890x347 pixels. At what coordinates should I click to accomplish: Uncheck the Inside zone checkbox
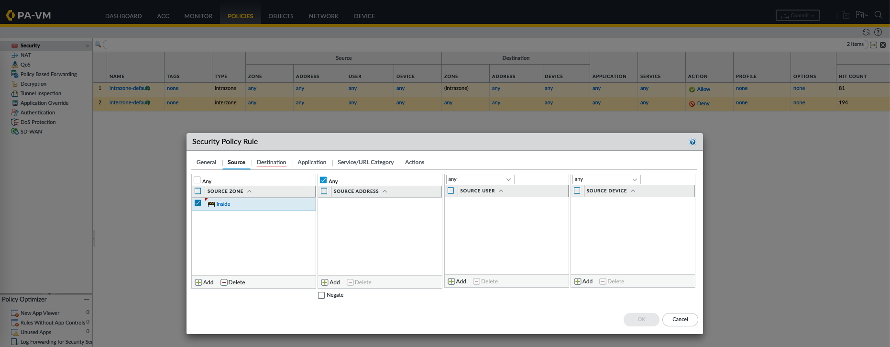point(198,203)
